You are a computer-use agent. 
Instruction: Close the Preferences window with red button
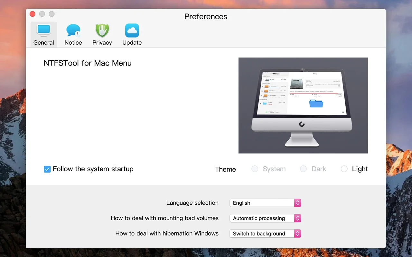click(32, 14)
